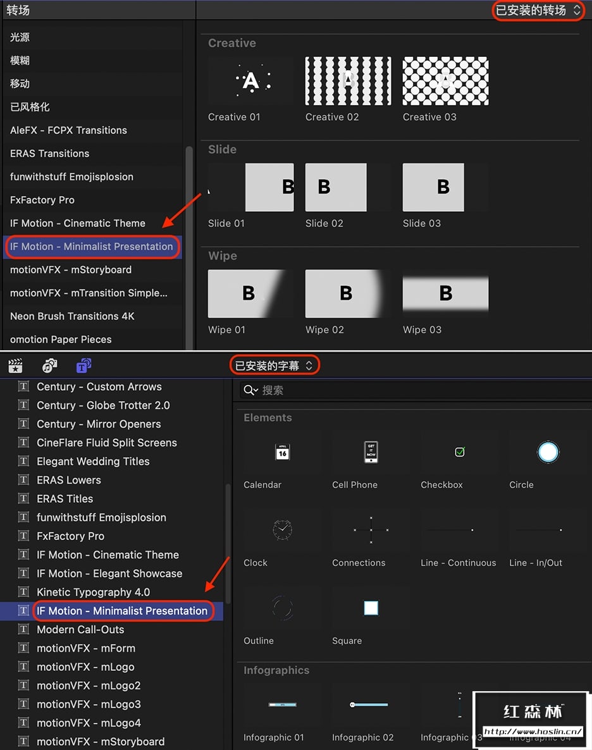Click the titles sidebar scrollbar
Screen dimensions: 592x750
click(228, 544)
